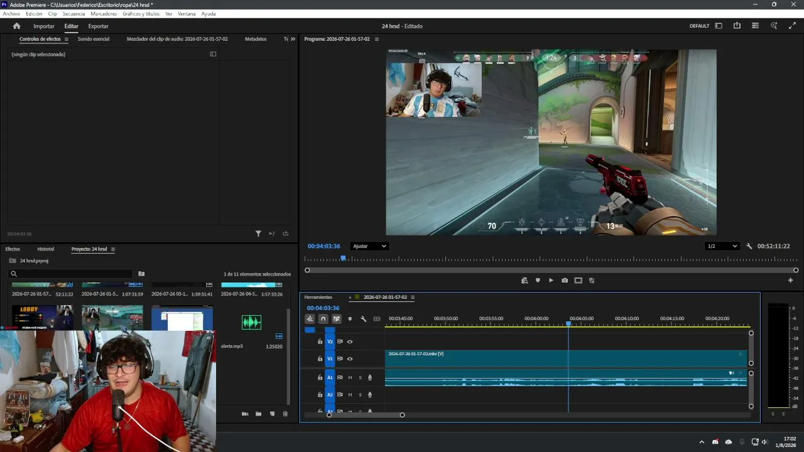The width and height of the screenshot is (804, 452).
Task: Switch to the Historial panel tab
Action: click(x=45, y=249)
